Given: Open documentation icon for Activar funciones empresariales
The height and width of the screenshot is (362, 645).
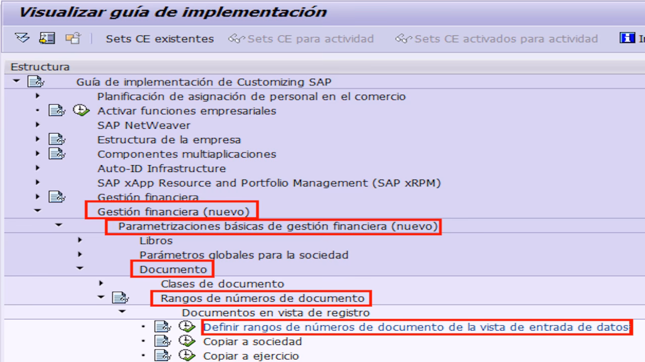Looking at the screenshot, I should coord(56,111).
